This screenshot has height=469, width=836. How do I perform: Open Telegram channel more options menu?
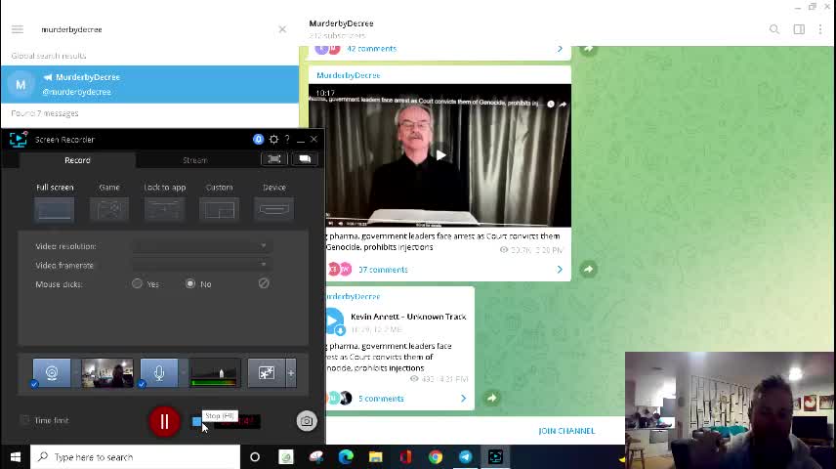pos(820,29)
